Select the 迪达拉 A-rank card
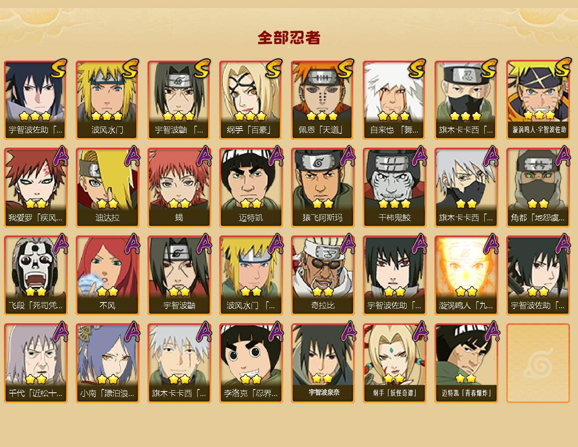Viewport: 578px width, 447px height. [107, 188]
